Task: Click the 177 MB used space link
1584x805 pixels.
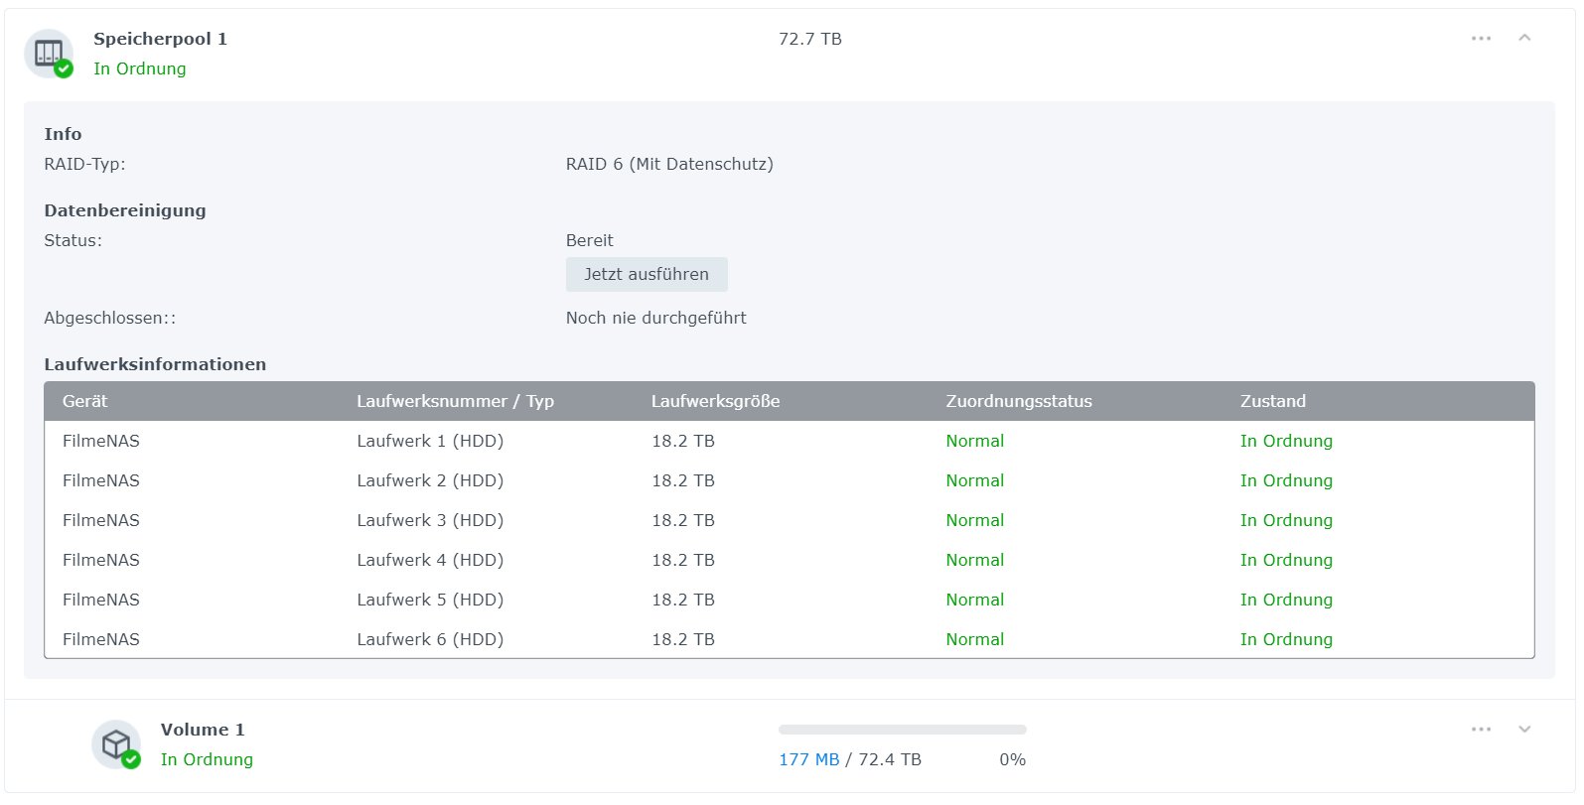Action: [x=808, y=759]
